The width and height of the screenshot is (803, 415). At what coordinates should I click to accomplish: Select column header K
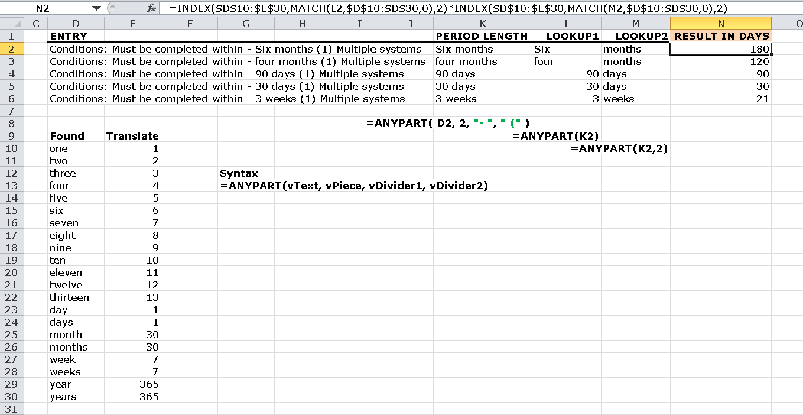(x=483, y=24)
